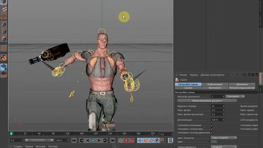
Task: Click the current frame field right of ruler
Action: (x=166, y=134)
